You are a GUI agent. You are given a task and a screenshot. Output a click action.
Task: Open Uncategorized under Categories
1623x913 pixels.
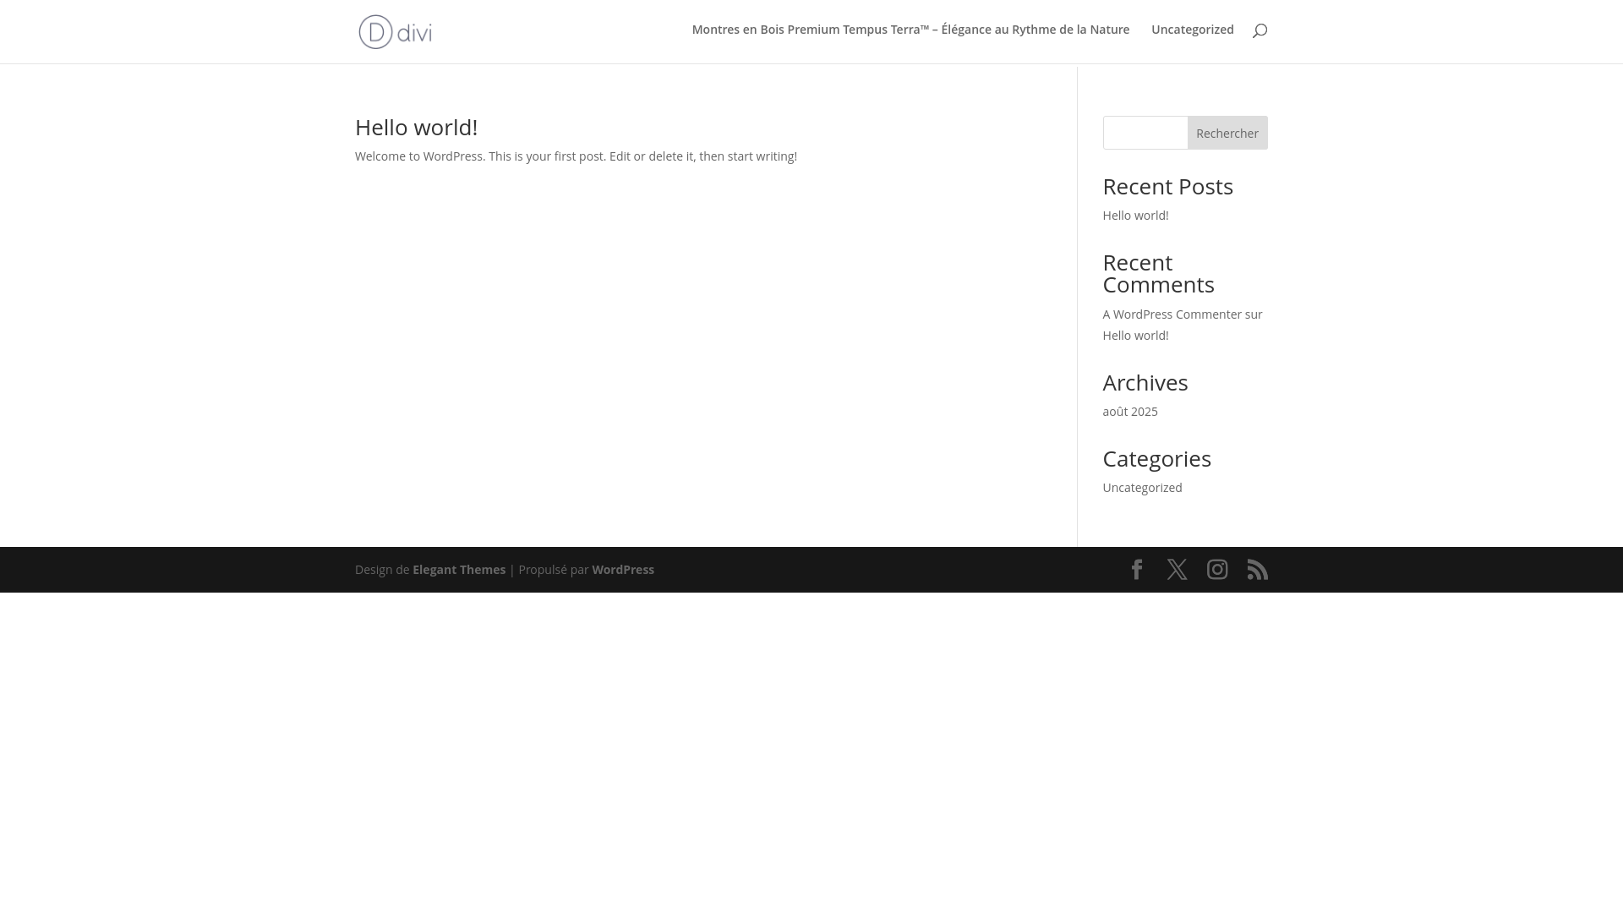[1142, 488]
